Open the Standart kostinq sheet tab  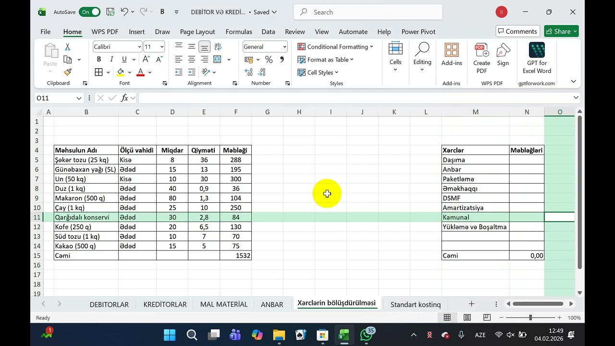(x=416, y=304)
